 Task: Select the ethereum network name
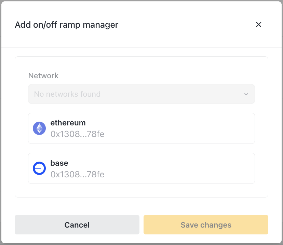(68, 123)
